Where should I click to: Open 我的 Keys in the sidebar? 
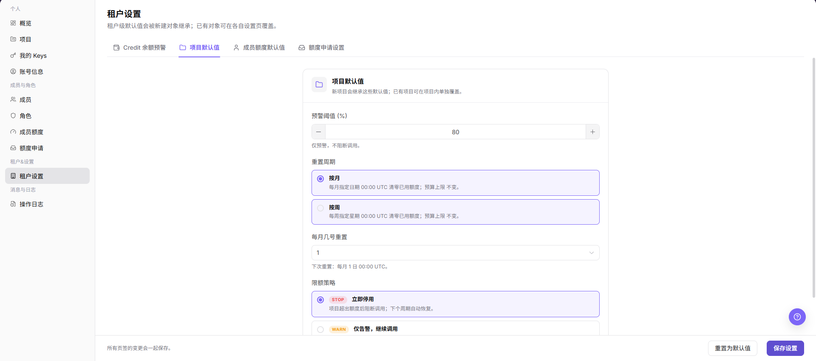click(x=47, y=55)
